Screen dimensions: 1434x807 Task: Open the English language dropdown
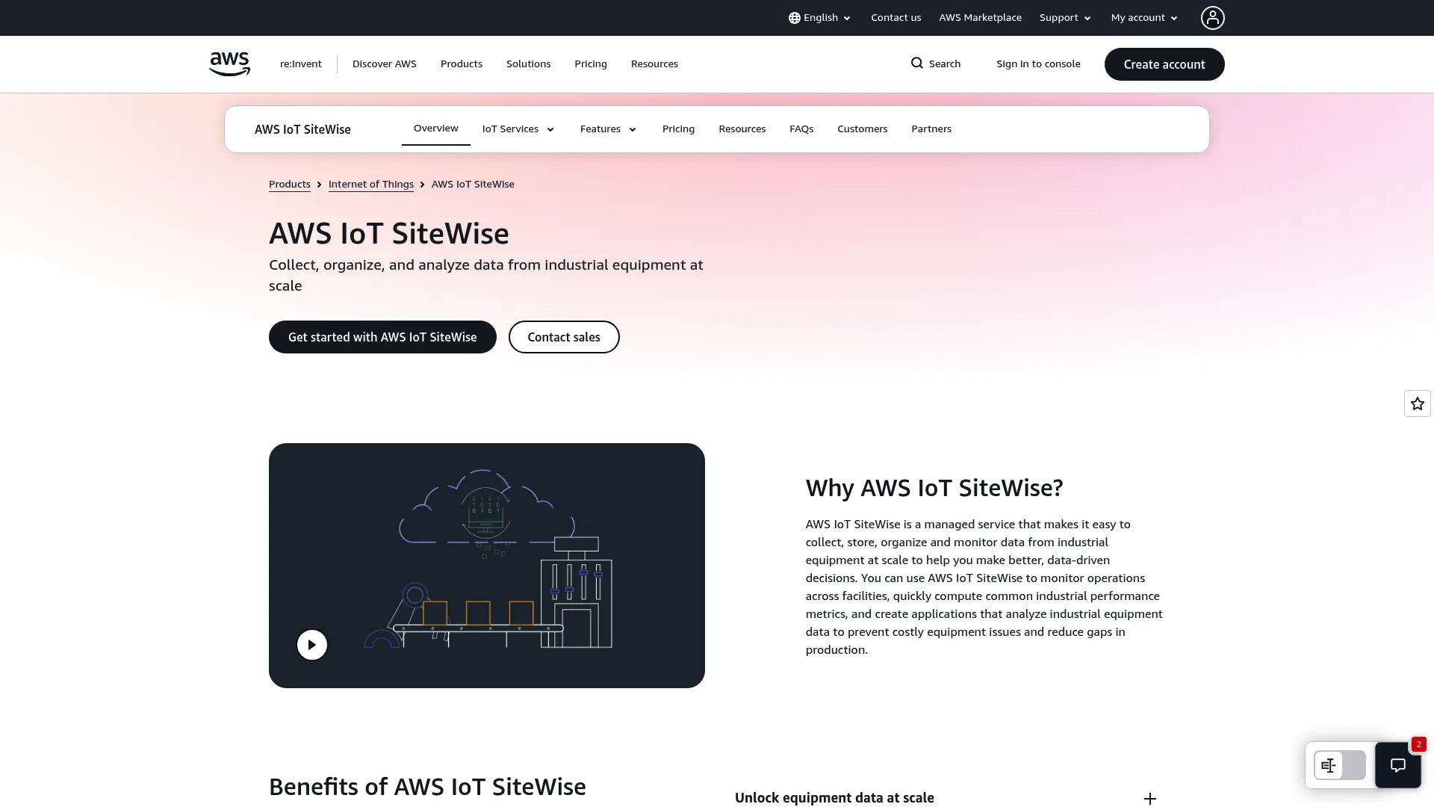820,18
